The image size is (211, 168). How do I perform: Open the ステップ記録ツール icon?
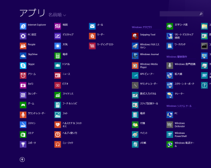click(135, 105)
